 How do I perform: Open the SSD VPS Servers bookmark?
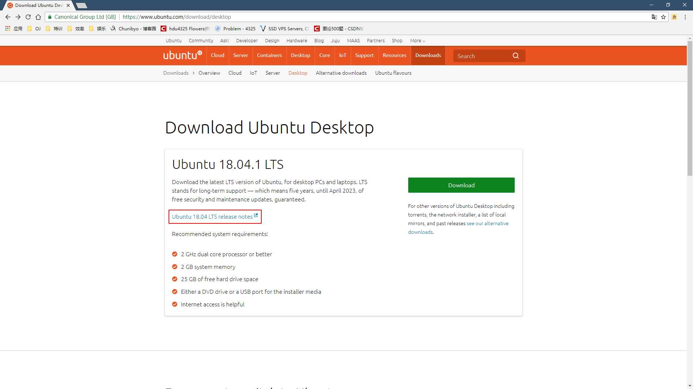tap(284, 29)
